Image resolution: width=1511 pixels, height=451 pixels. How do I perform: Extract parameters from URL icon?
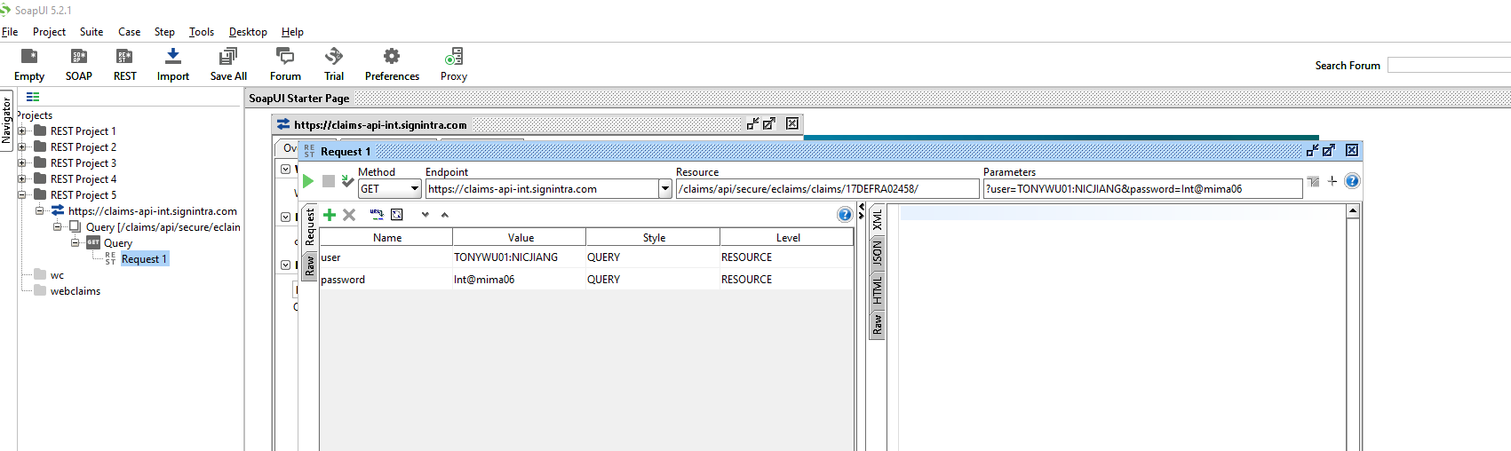point(377,215)
